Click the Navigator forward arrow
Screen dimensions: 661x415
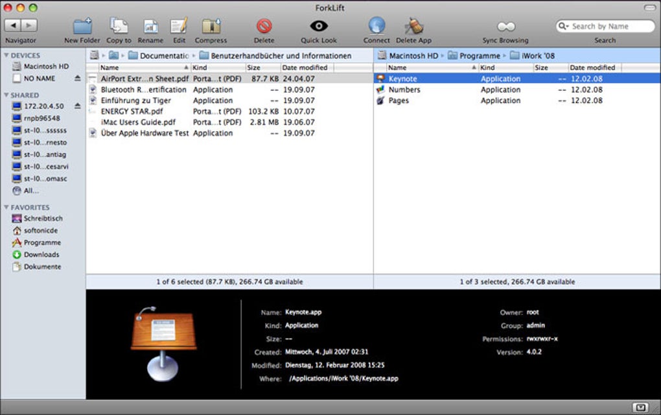[x=29, y=26]
